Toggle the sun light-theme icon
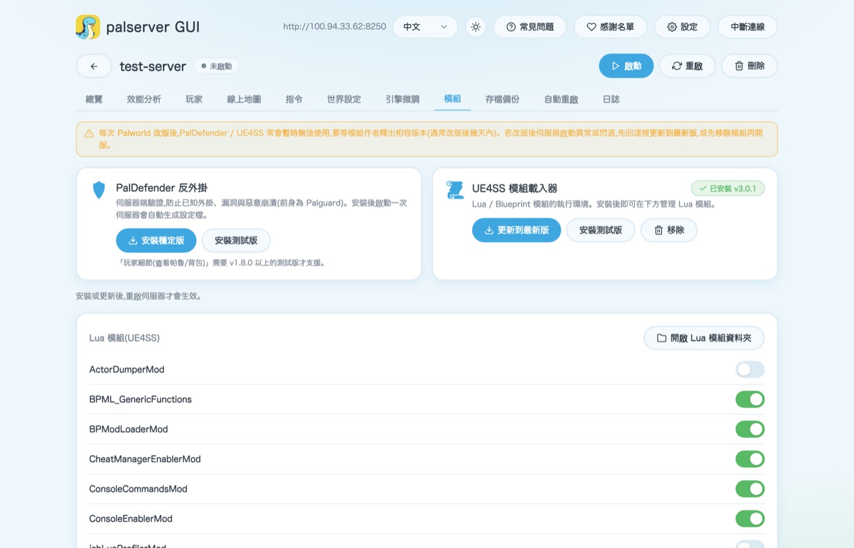Image resolution: width=854 pixels, height=548 pixels. [x=476, y=27]
